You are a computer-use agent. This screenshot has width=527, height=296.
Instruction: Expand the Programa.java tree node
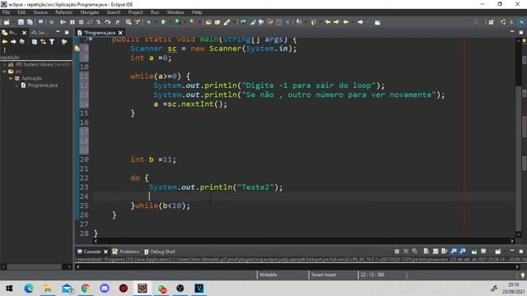tap(16, 86)
